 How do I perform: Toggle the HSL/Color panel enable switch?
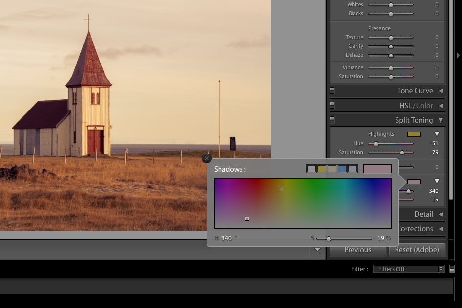point(333,105)
